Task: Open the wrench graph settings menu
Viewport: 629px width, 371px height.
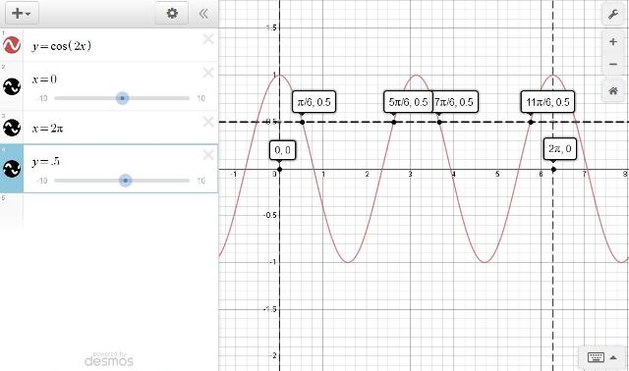Action: tap(613, 15)
